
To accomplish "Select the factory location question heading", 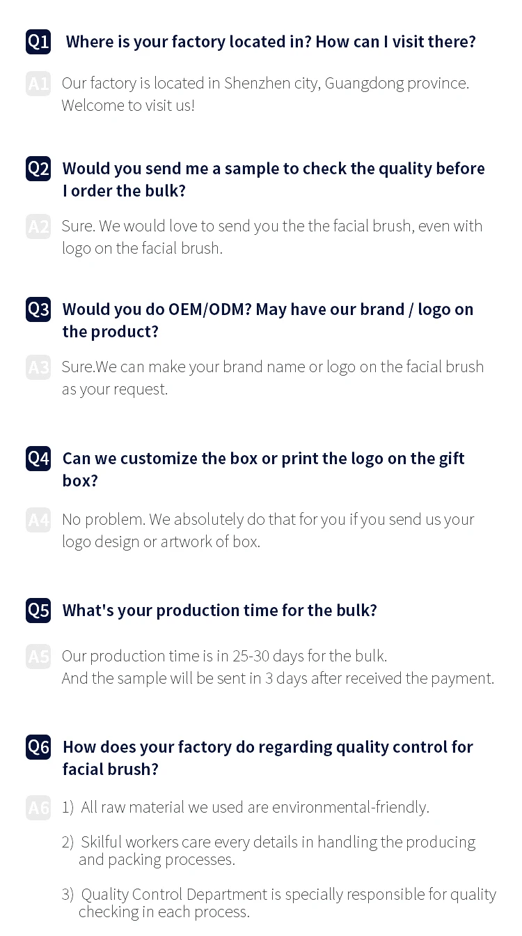I will 271,42.
